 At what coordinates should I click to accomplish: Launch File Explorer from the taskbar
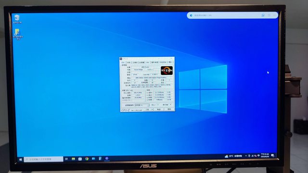(73, 159)
